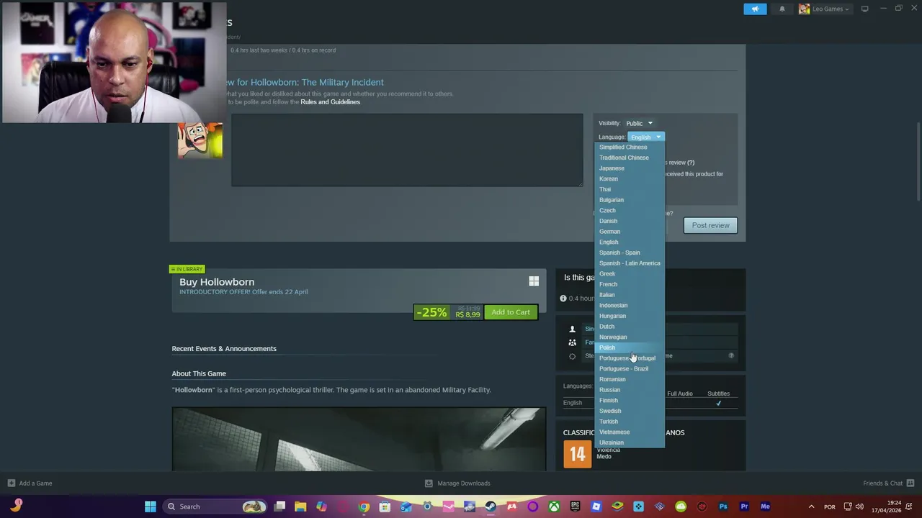Open Media Encoder from taskbar
Viewport: 922px width, 518px height.
(765, 506)
